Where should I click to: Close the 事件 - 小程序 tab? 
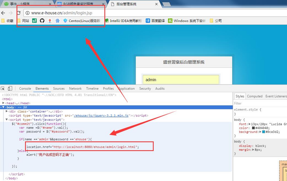[50, 4]
